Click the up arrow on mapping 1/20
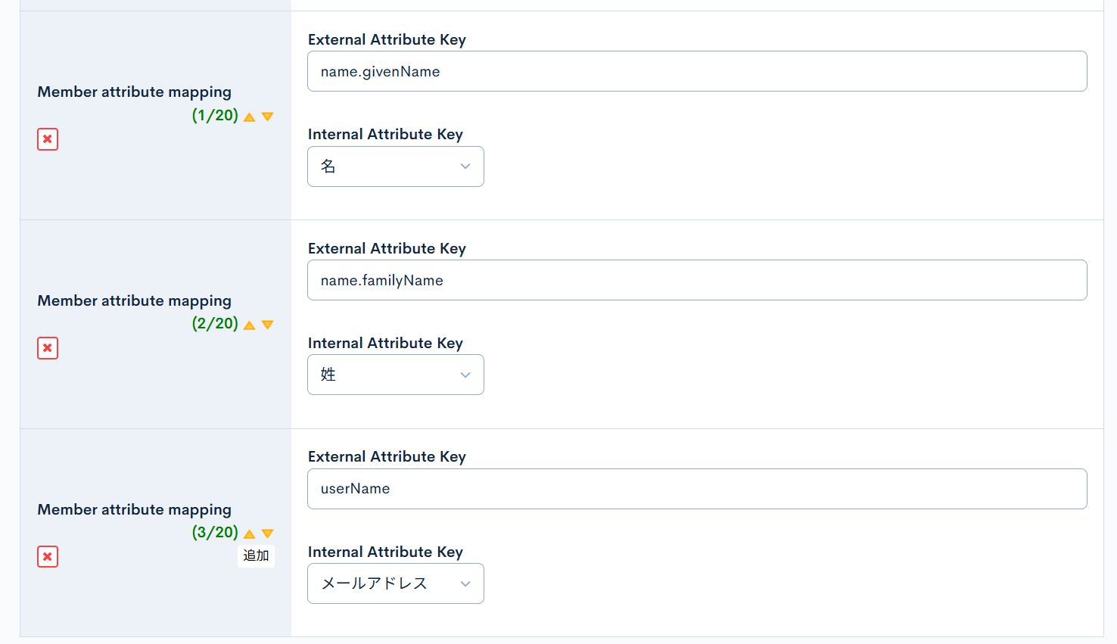1117x644 pixels. (249, 117)
